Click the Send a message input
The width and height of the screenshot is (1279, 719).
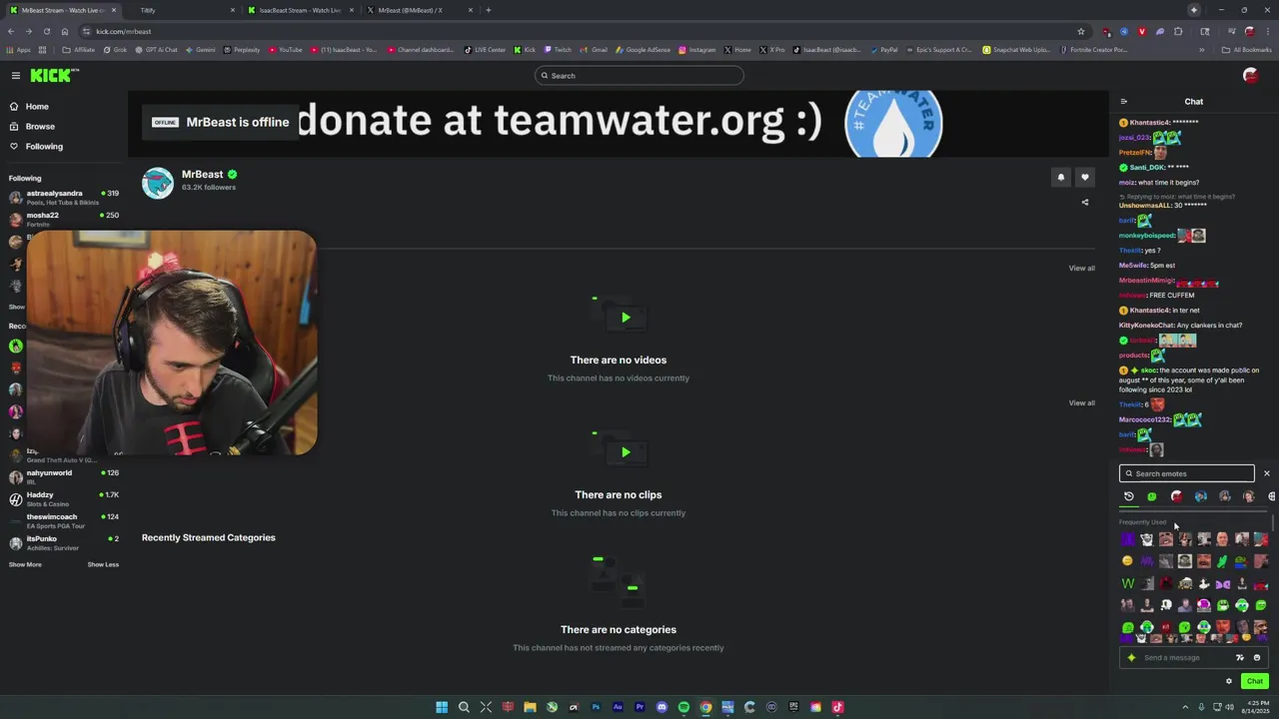(x=1184, y=658)
